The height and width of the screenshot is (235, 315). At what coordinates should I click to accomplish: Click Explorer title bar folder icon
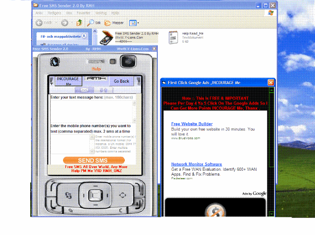click(x=36, y=5)
